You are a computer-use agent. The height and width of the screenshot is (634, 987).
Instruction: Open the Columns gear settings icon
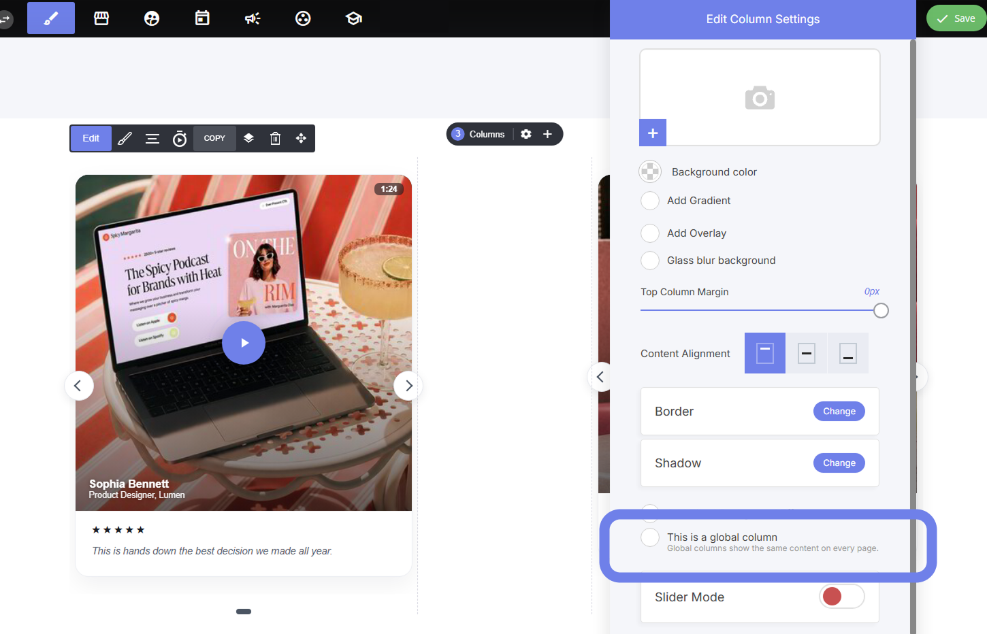pos(526,134)
